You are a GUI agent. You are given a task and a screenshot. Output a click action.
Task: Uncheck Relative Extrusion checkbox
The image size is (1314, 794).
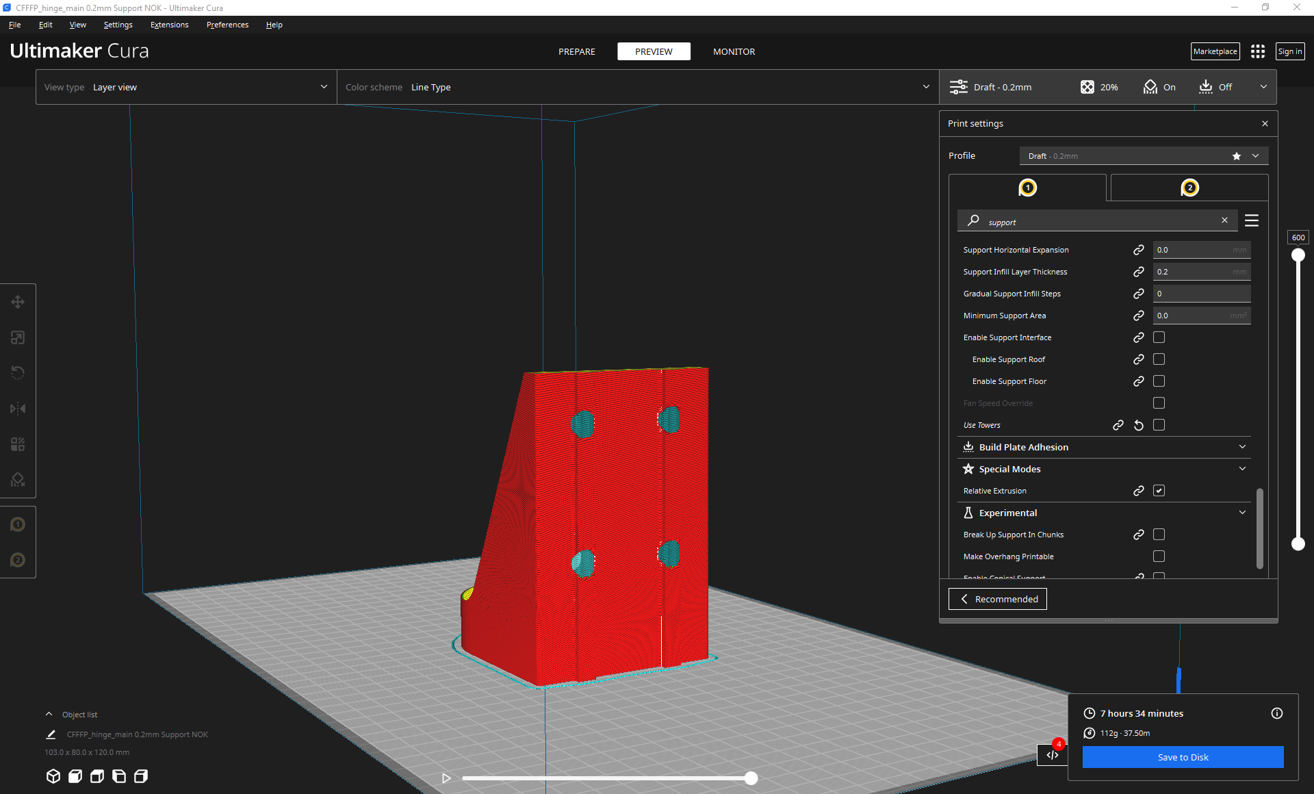coord(1159,491)
